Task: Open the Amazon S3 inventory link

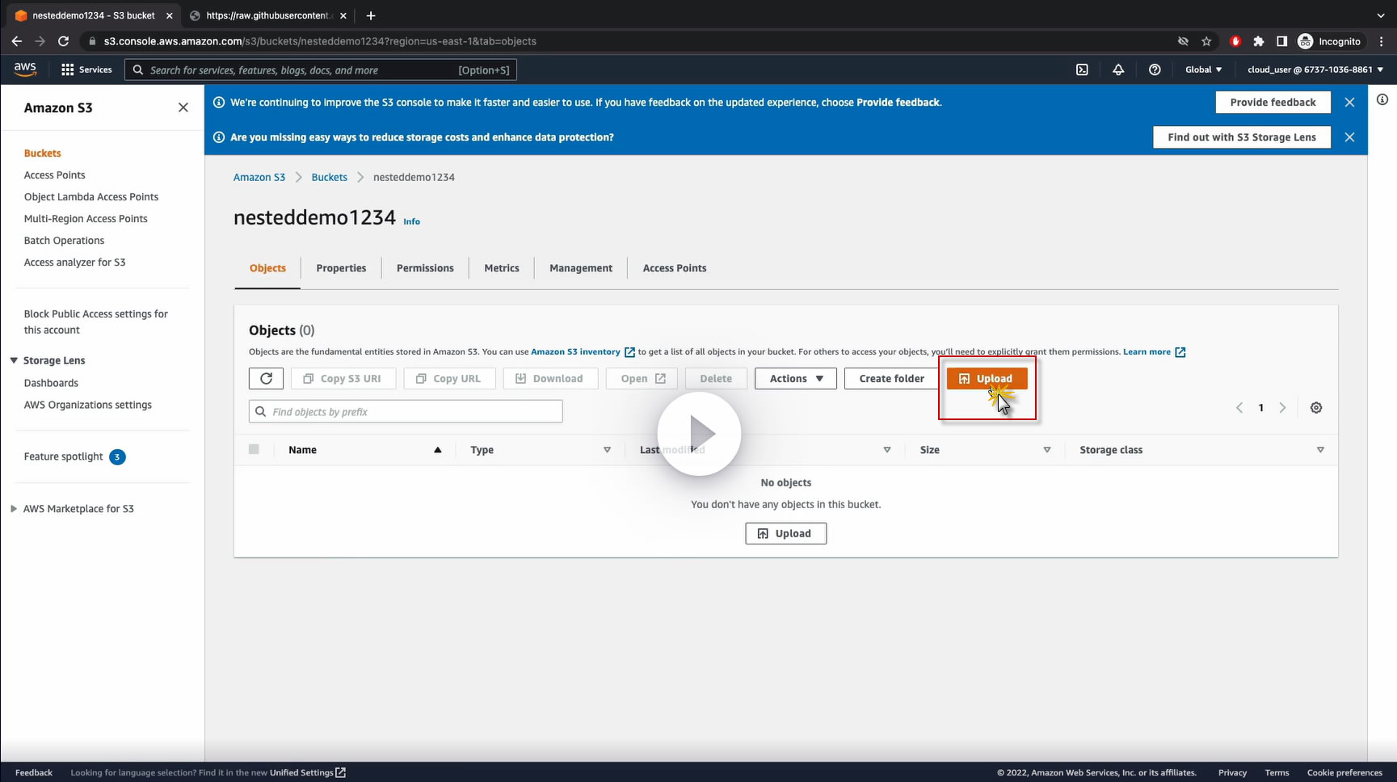Action: (x=583, y=351)
